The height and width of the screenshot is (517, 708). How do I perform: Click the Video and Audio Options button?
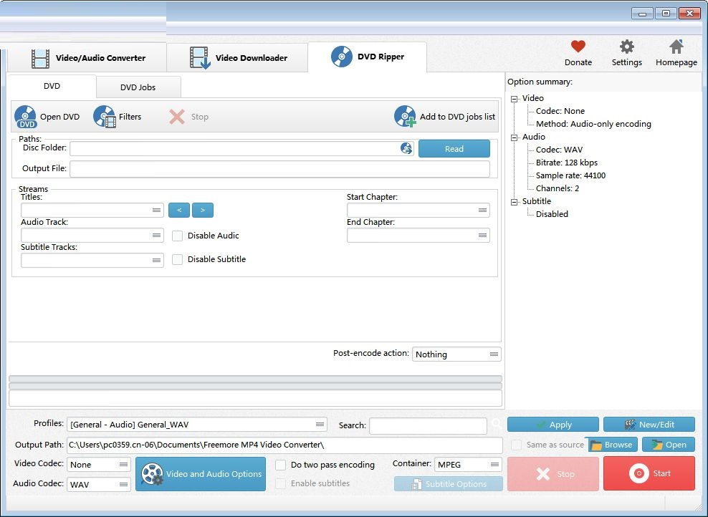point(201,474)
